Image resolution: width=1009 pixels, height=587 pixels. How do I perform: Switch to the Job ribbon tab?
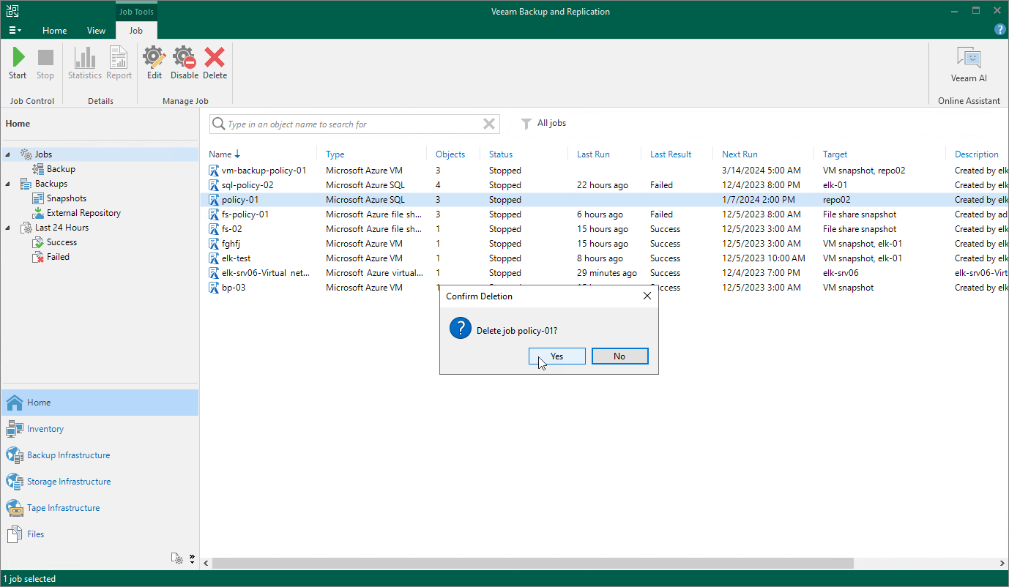click(136, 31)
